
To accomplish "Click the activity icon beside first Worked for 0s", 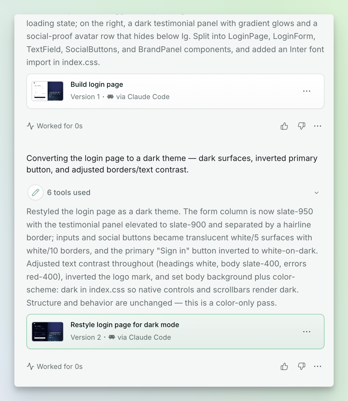I will (x=30, y=126).
